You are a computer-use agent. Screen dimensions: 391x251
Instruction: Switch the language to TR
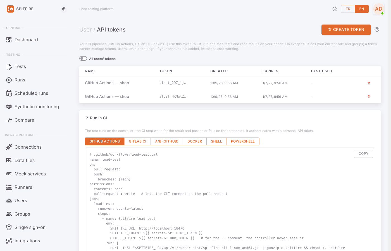pyautogui.click(x=348, y=9)
